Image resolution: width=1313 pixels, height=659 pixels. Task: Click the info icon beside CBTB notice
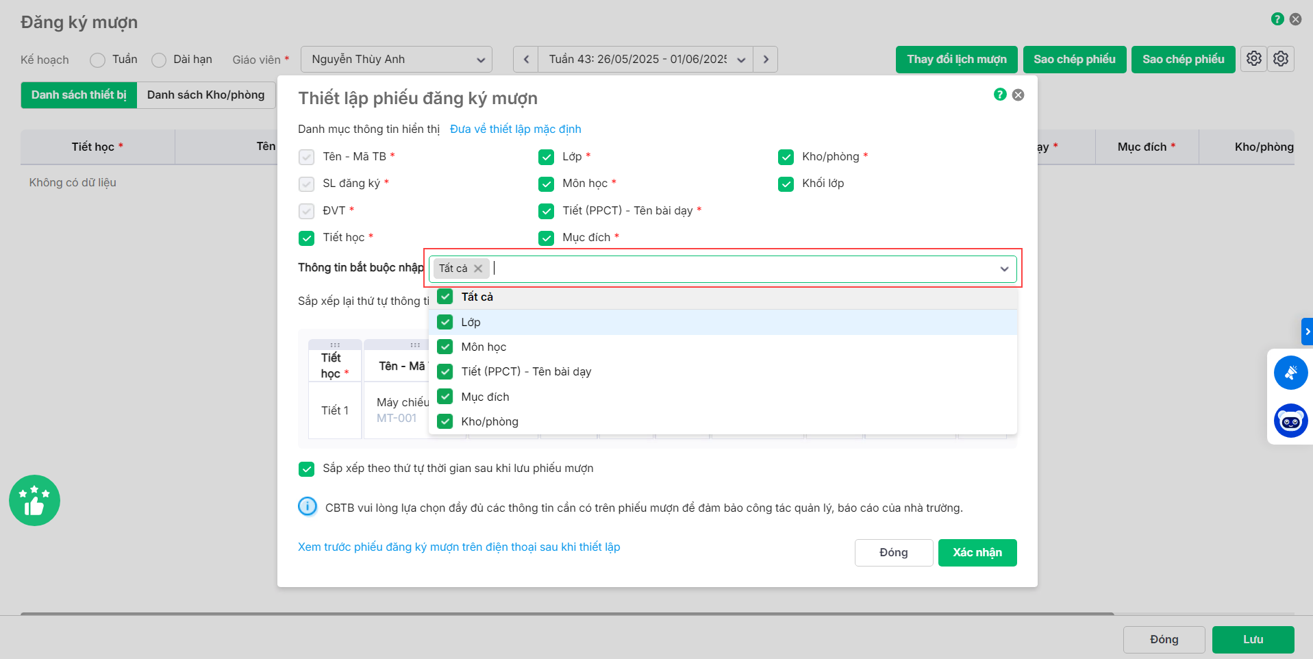308,507
